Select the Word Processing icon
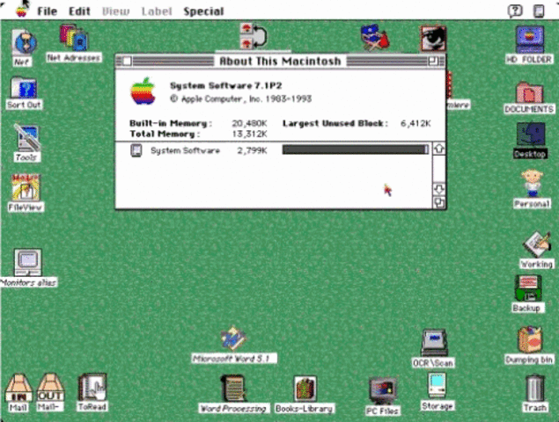 [233, 389]
